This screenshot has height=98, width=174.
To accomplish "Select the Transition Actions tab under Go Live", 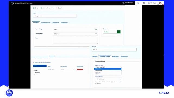I will (x=105, y=57).
